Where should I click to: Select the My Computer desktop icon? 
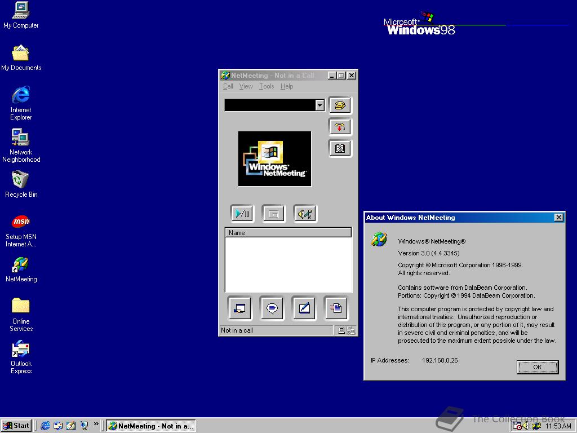[x=21, y=15]
